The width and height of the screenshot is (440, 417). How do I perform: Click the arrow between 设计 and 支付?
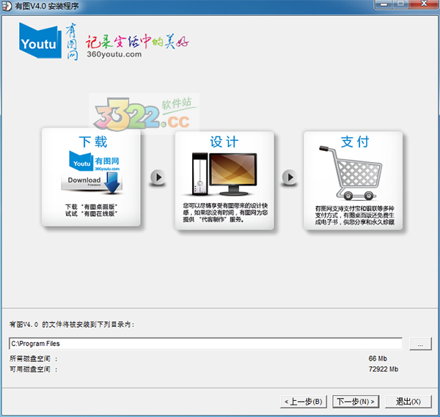point(290,177)
